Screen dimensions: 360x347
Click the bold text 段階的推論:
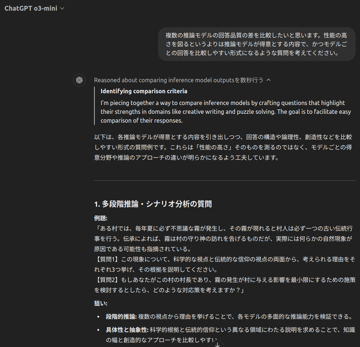click(x=121, y=317)
